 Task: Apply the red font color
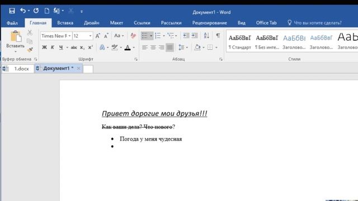128,47
